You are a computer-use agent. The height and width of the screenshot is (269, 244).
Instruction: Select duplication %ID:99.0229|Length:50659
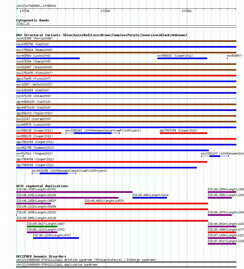[x=112, y=209]
